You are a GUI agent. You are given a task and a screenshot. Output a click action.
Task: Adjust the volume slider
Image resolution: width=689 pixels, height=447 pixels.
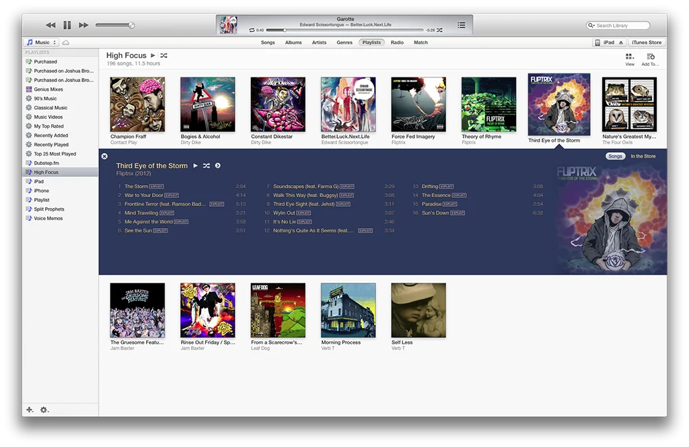pyautogui.click(x=115, y=25)
